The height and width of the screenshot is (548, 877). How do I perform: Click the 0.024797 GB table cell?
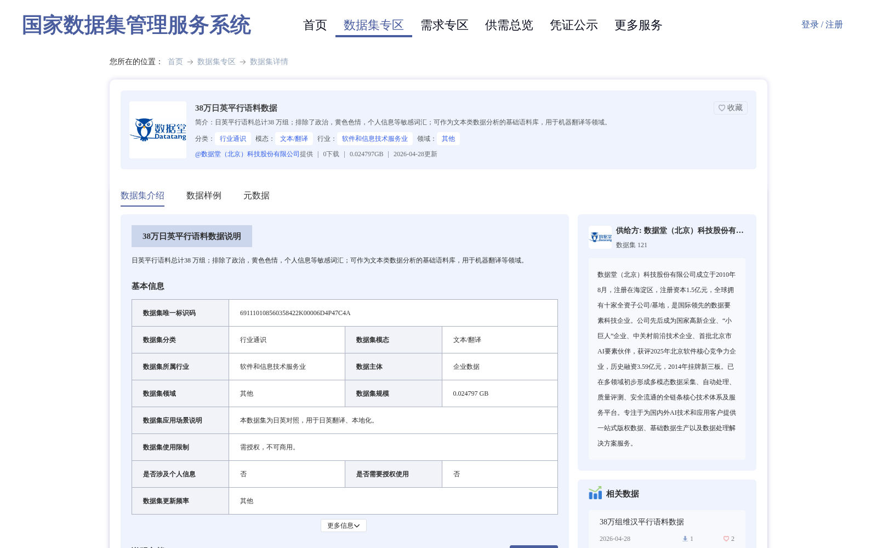click(x=500, y=393)
